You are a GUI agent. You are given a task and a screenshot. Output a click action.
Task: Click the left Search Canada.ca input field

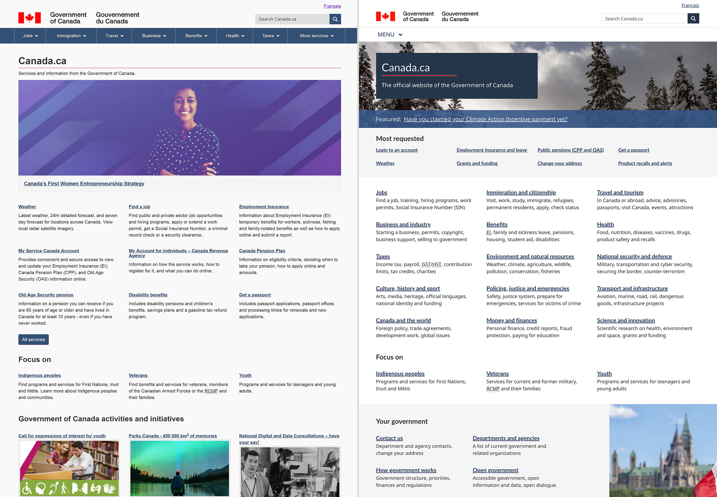pos(292,19)
